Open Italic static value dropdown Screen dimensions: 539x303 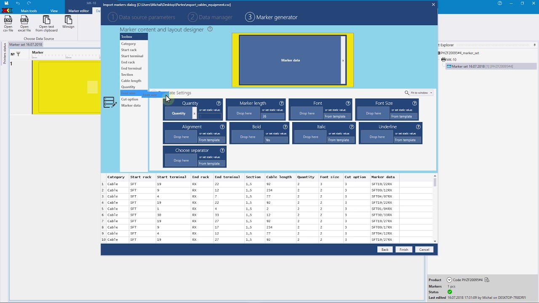(341, 140)
